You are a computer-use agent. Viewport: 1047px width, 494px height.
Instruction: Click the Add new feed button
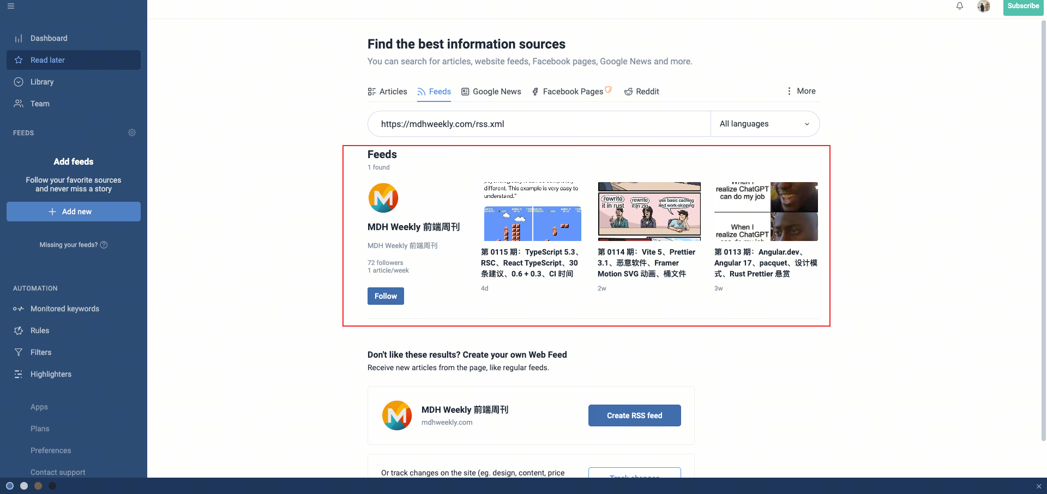(74, 212)
